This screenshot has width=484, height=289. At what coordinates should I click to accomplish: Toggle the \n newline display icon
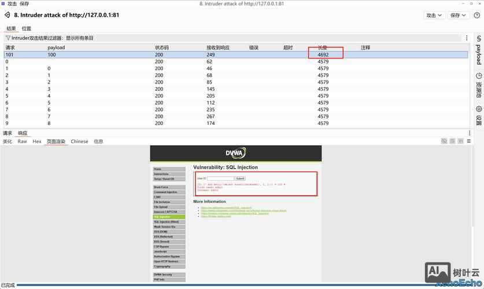point(460,141)
